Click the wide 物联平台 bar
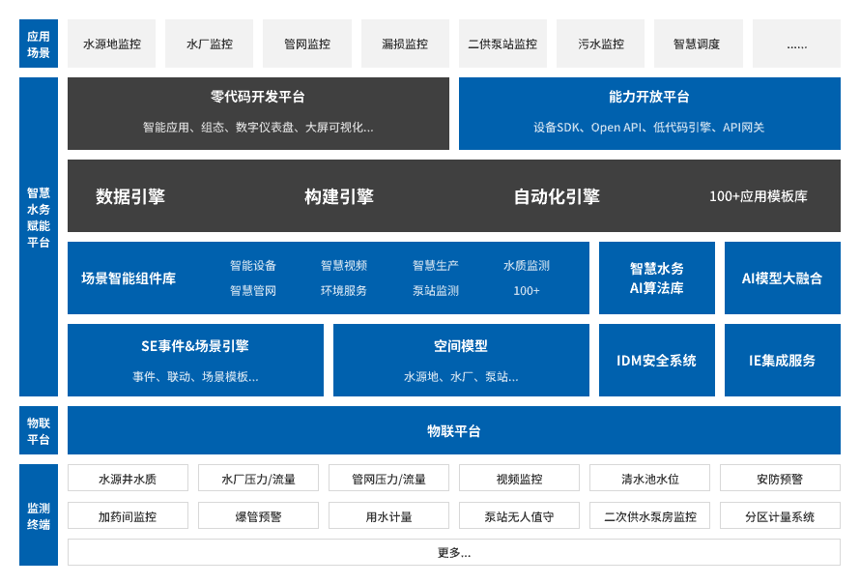The height and width of the screenshot is (585, 860). point(454,430)
